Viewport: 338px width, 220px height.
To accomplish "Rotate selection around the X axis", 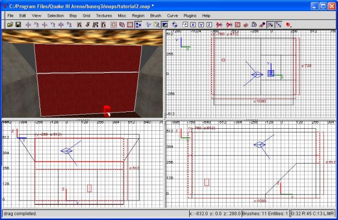I will pyautogui.click(x=36, y=25).
